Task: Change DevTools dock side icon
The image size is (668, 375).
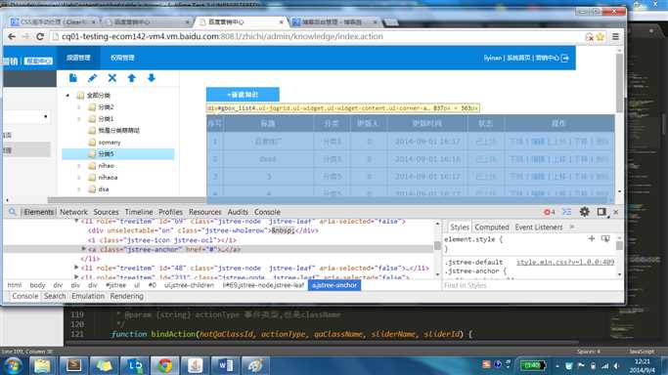Action: click(601, 212)
